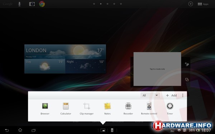Image resolution: width=215 pixels, height=134 pixels.
Task: Tap the Night forecast panel
Action: tap(86, 66)
